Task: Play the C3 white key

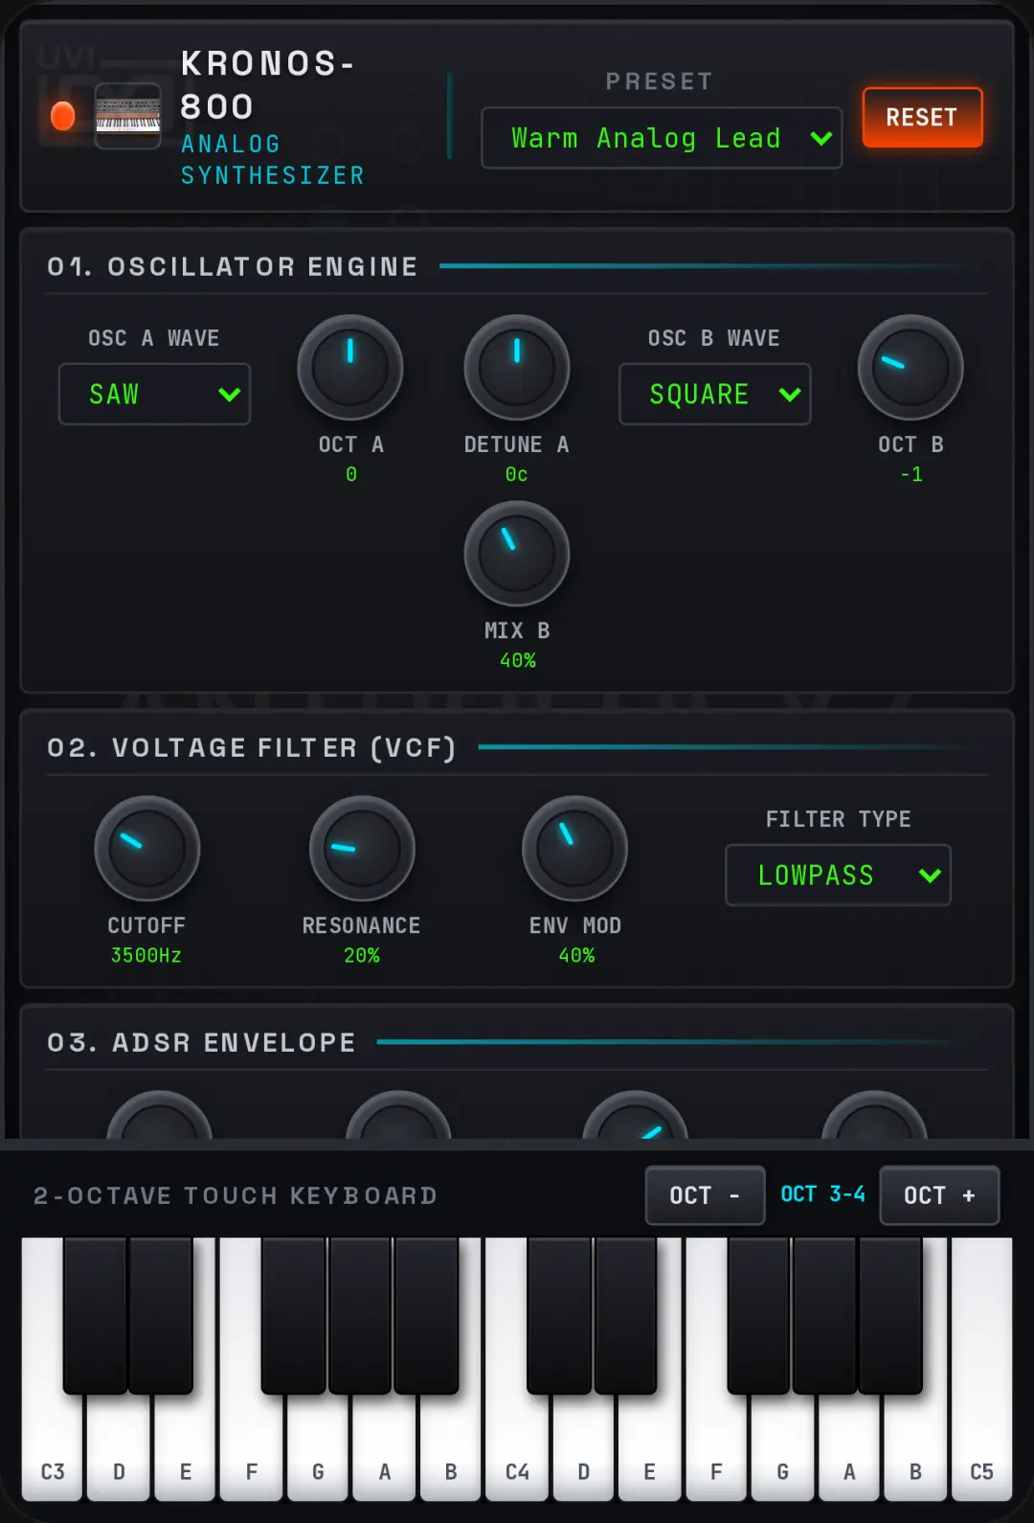Action: 53,1446
